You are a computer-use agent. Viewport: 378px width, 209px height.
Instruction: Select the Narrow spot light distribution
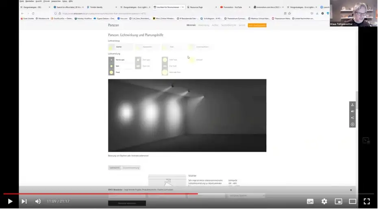coord(121,59)
